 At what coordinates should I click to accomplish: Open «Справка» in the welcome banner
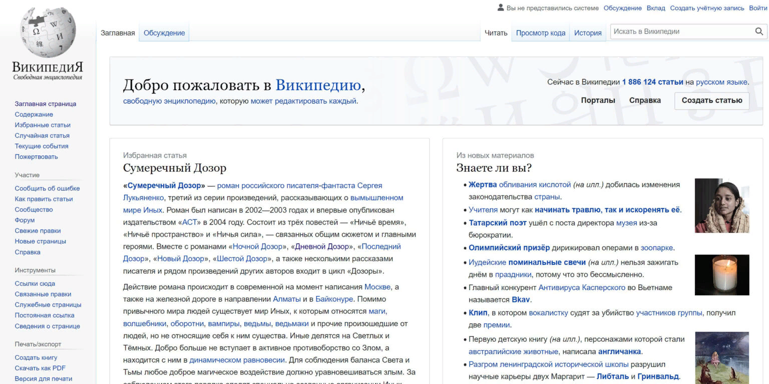645,100
